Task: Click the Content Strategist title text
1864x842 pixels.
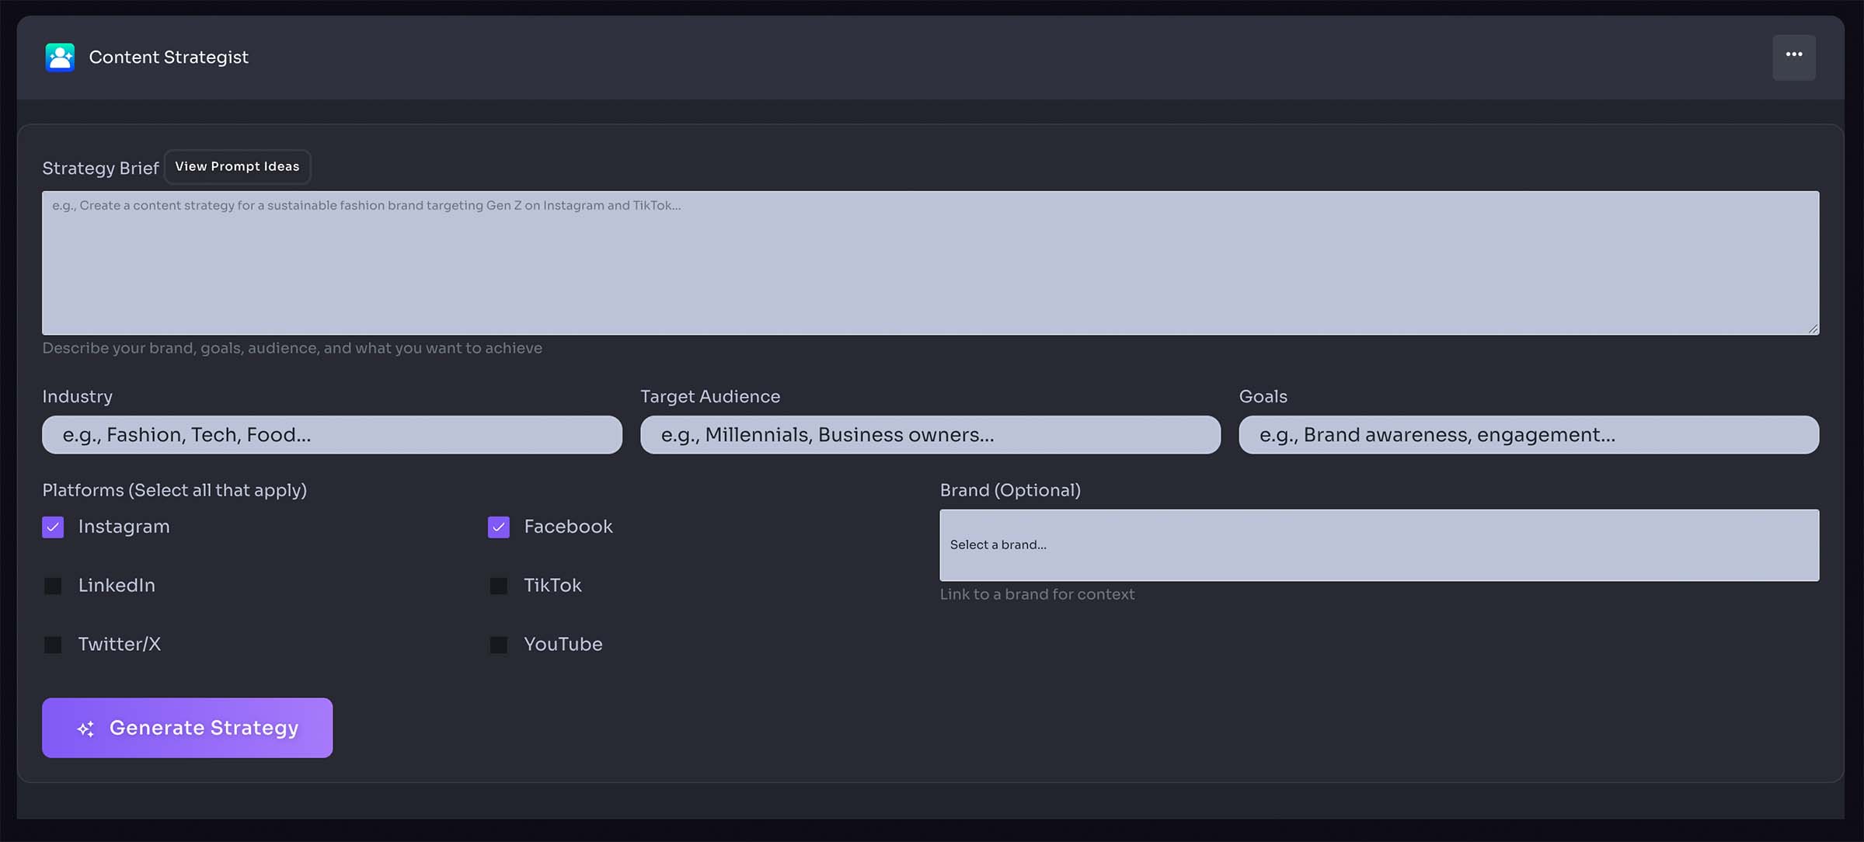Action: tap(169, 57)
